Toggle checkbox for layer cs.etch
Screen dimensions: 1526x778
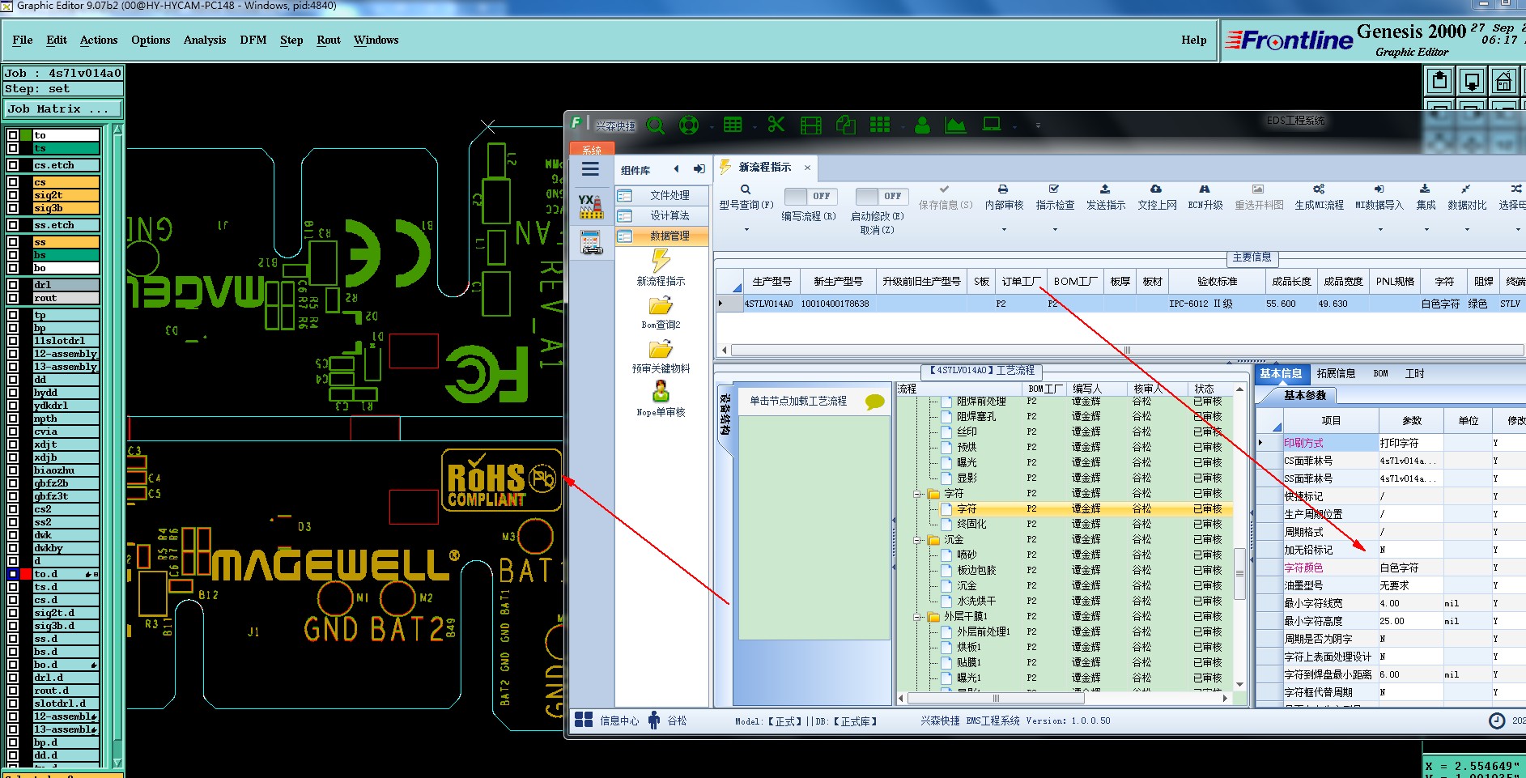coord(13,165)
